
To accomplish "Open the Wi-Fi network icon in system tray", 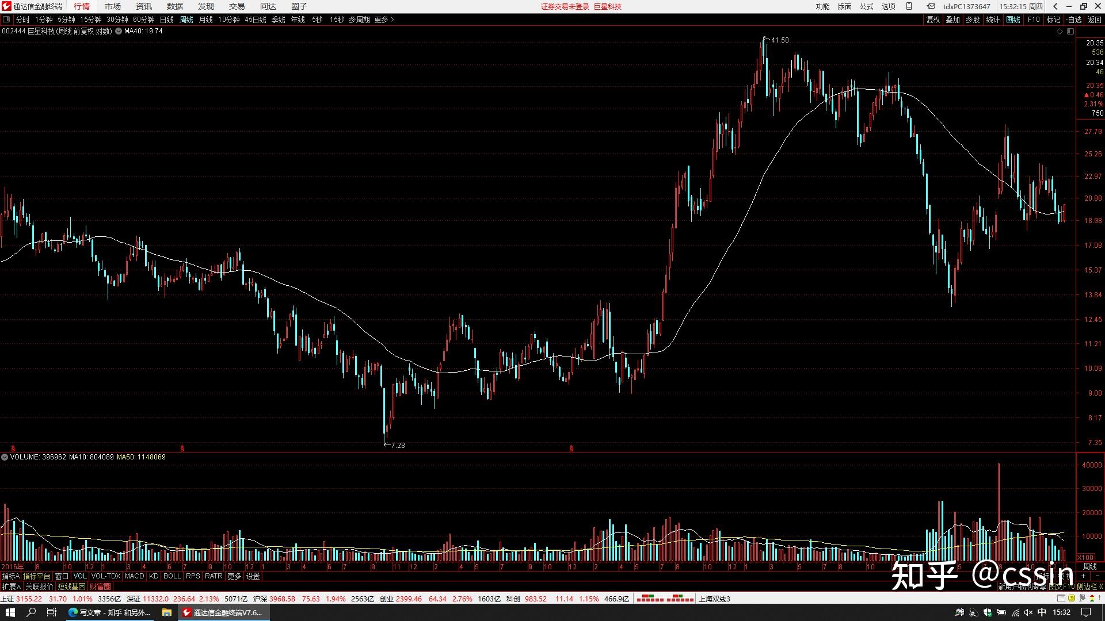I will pos(1015,612).
